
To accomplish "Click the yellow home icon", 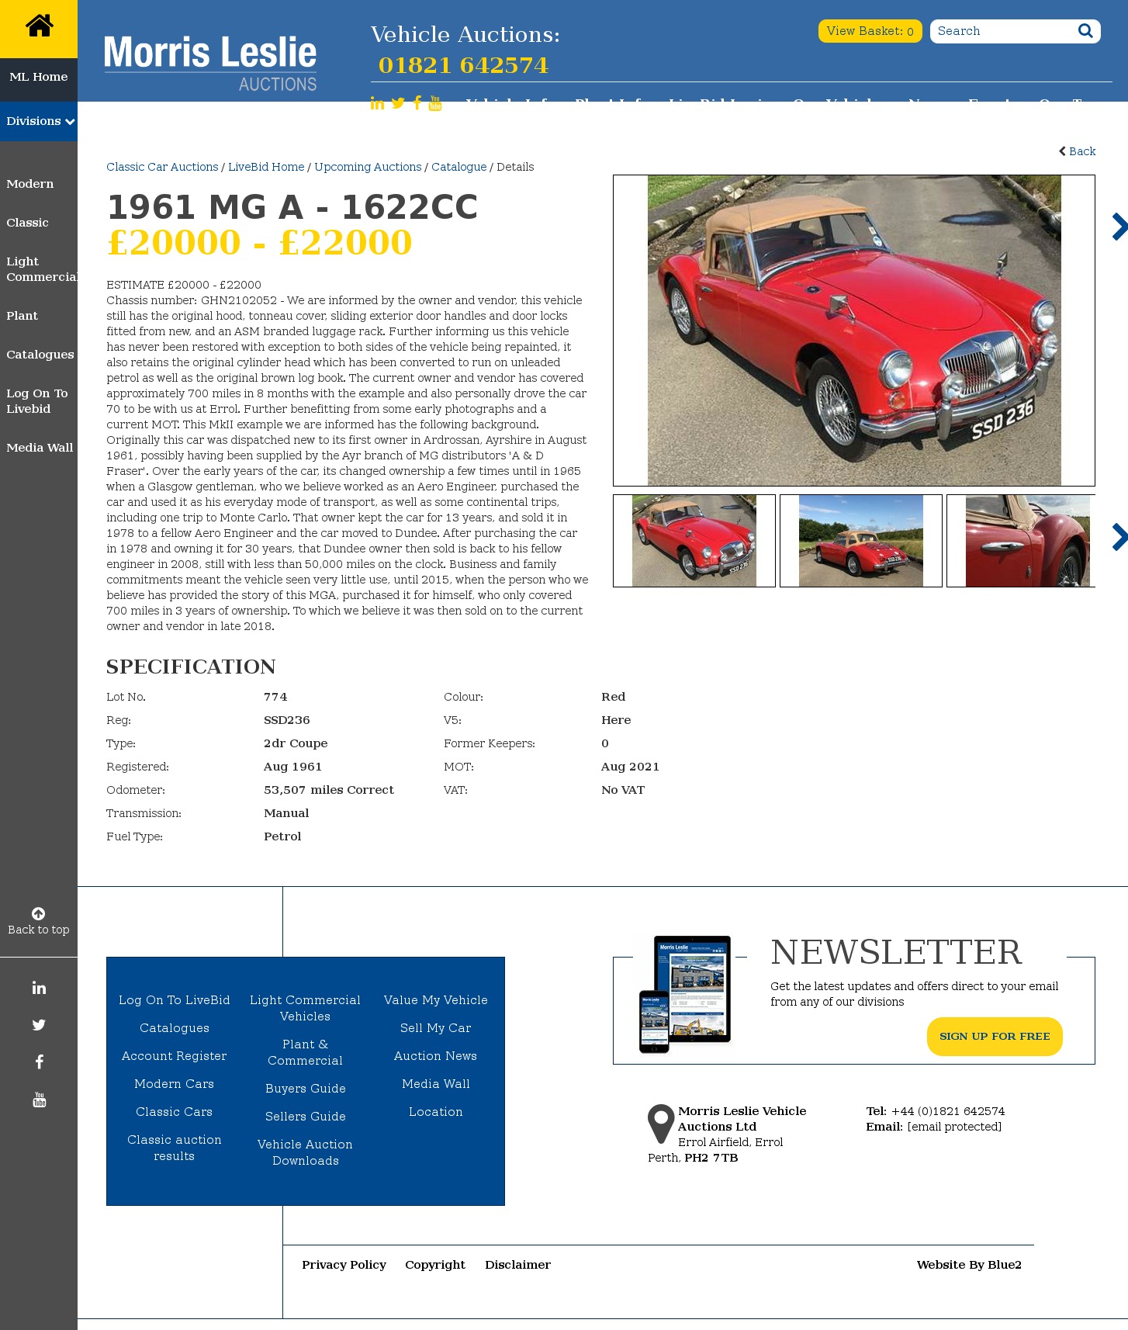I will (x=39, y=26).
